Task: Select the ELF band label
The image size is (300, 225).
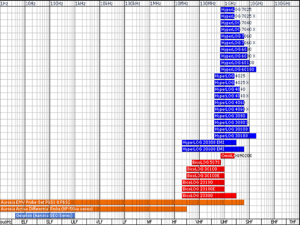Action: click(x=25, y=222)
